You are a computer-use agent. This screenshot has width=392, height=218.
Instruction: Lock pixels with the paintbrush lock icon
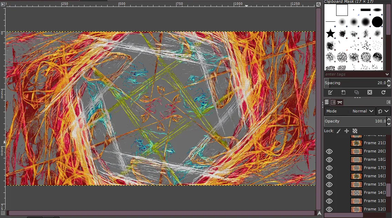pos(339,131)
